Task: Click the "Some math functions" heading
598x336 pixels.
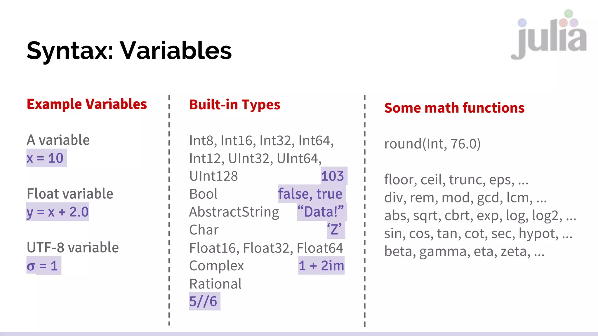Action: [454, 108]
